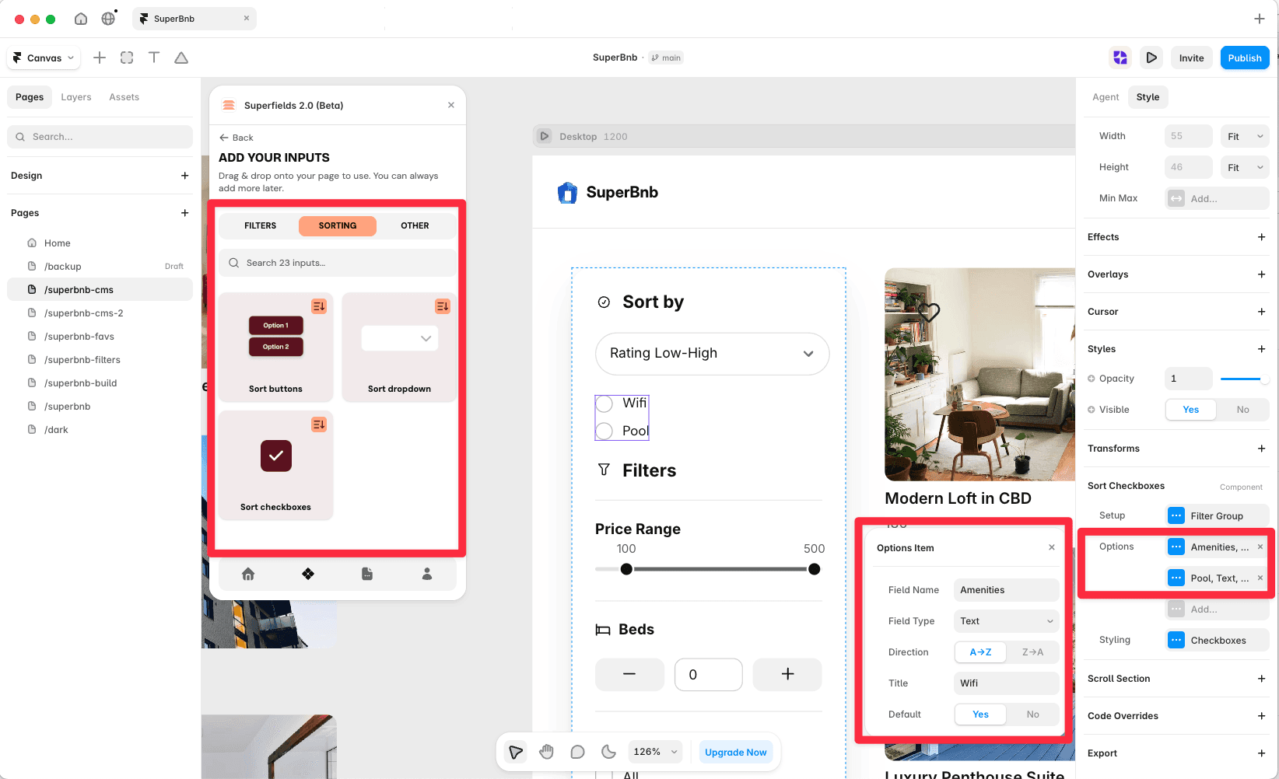
Task: Open the Setup Filter Group selector
Action: coord(1218,515)
